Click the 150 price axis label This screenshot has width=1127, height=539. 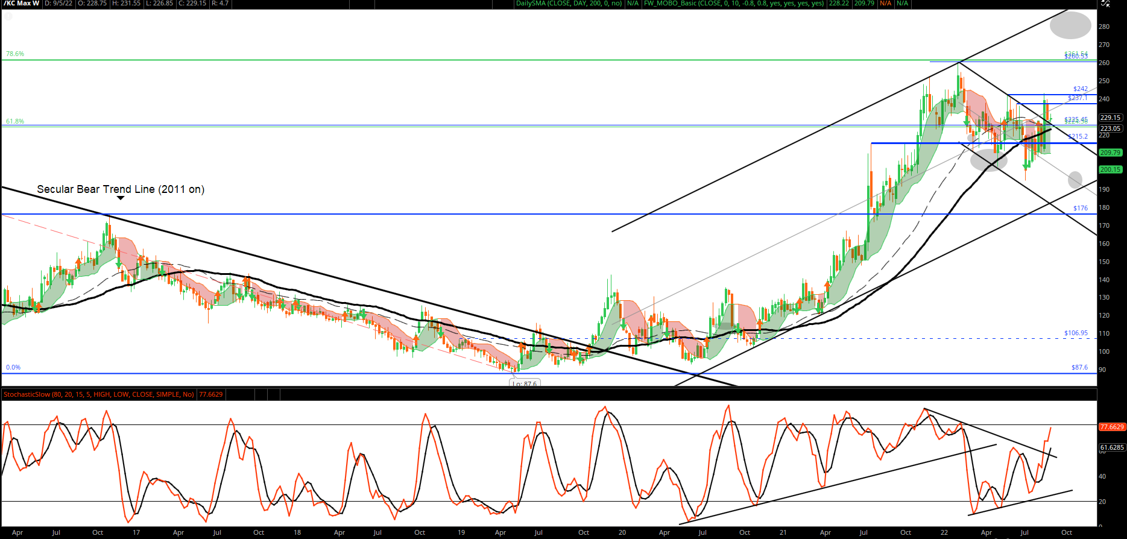[1104, 262]
